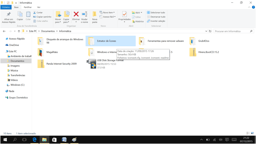Screen dimensions: 256x144
Task: Select Imagens in the navigation pane
Action: [15, 66]
